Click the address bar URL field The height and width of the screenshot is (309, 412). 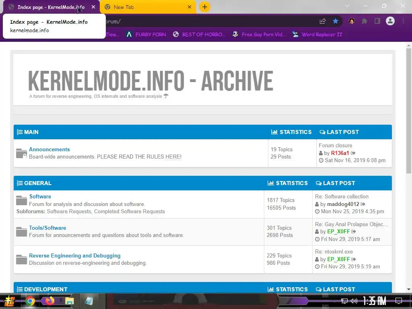210,22
